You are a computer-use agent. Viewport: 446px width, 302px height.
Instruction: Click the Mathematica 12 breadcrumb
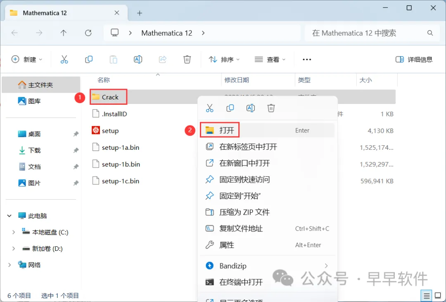(x=167, y=33)
